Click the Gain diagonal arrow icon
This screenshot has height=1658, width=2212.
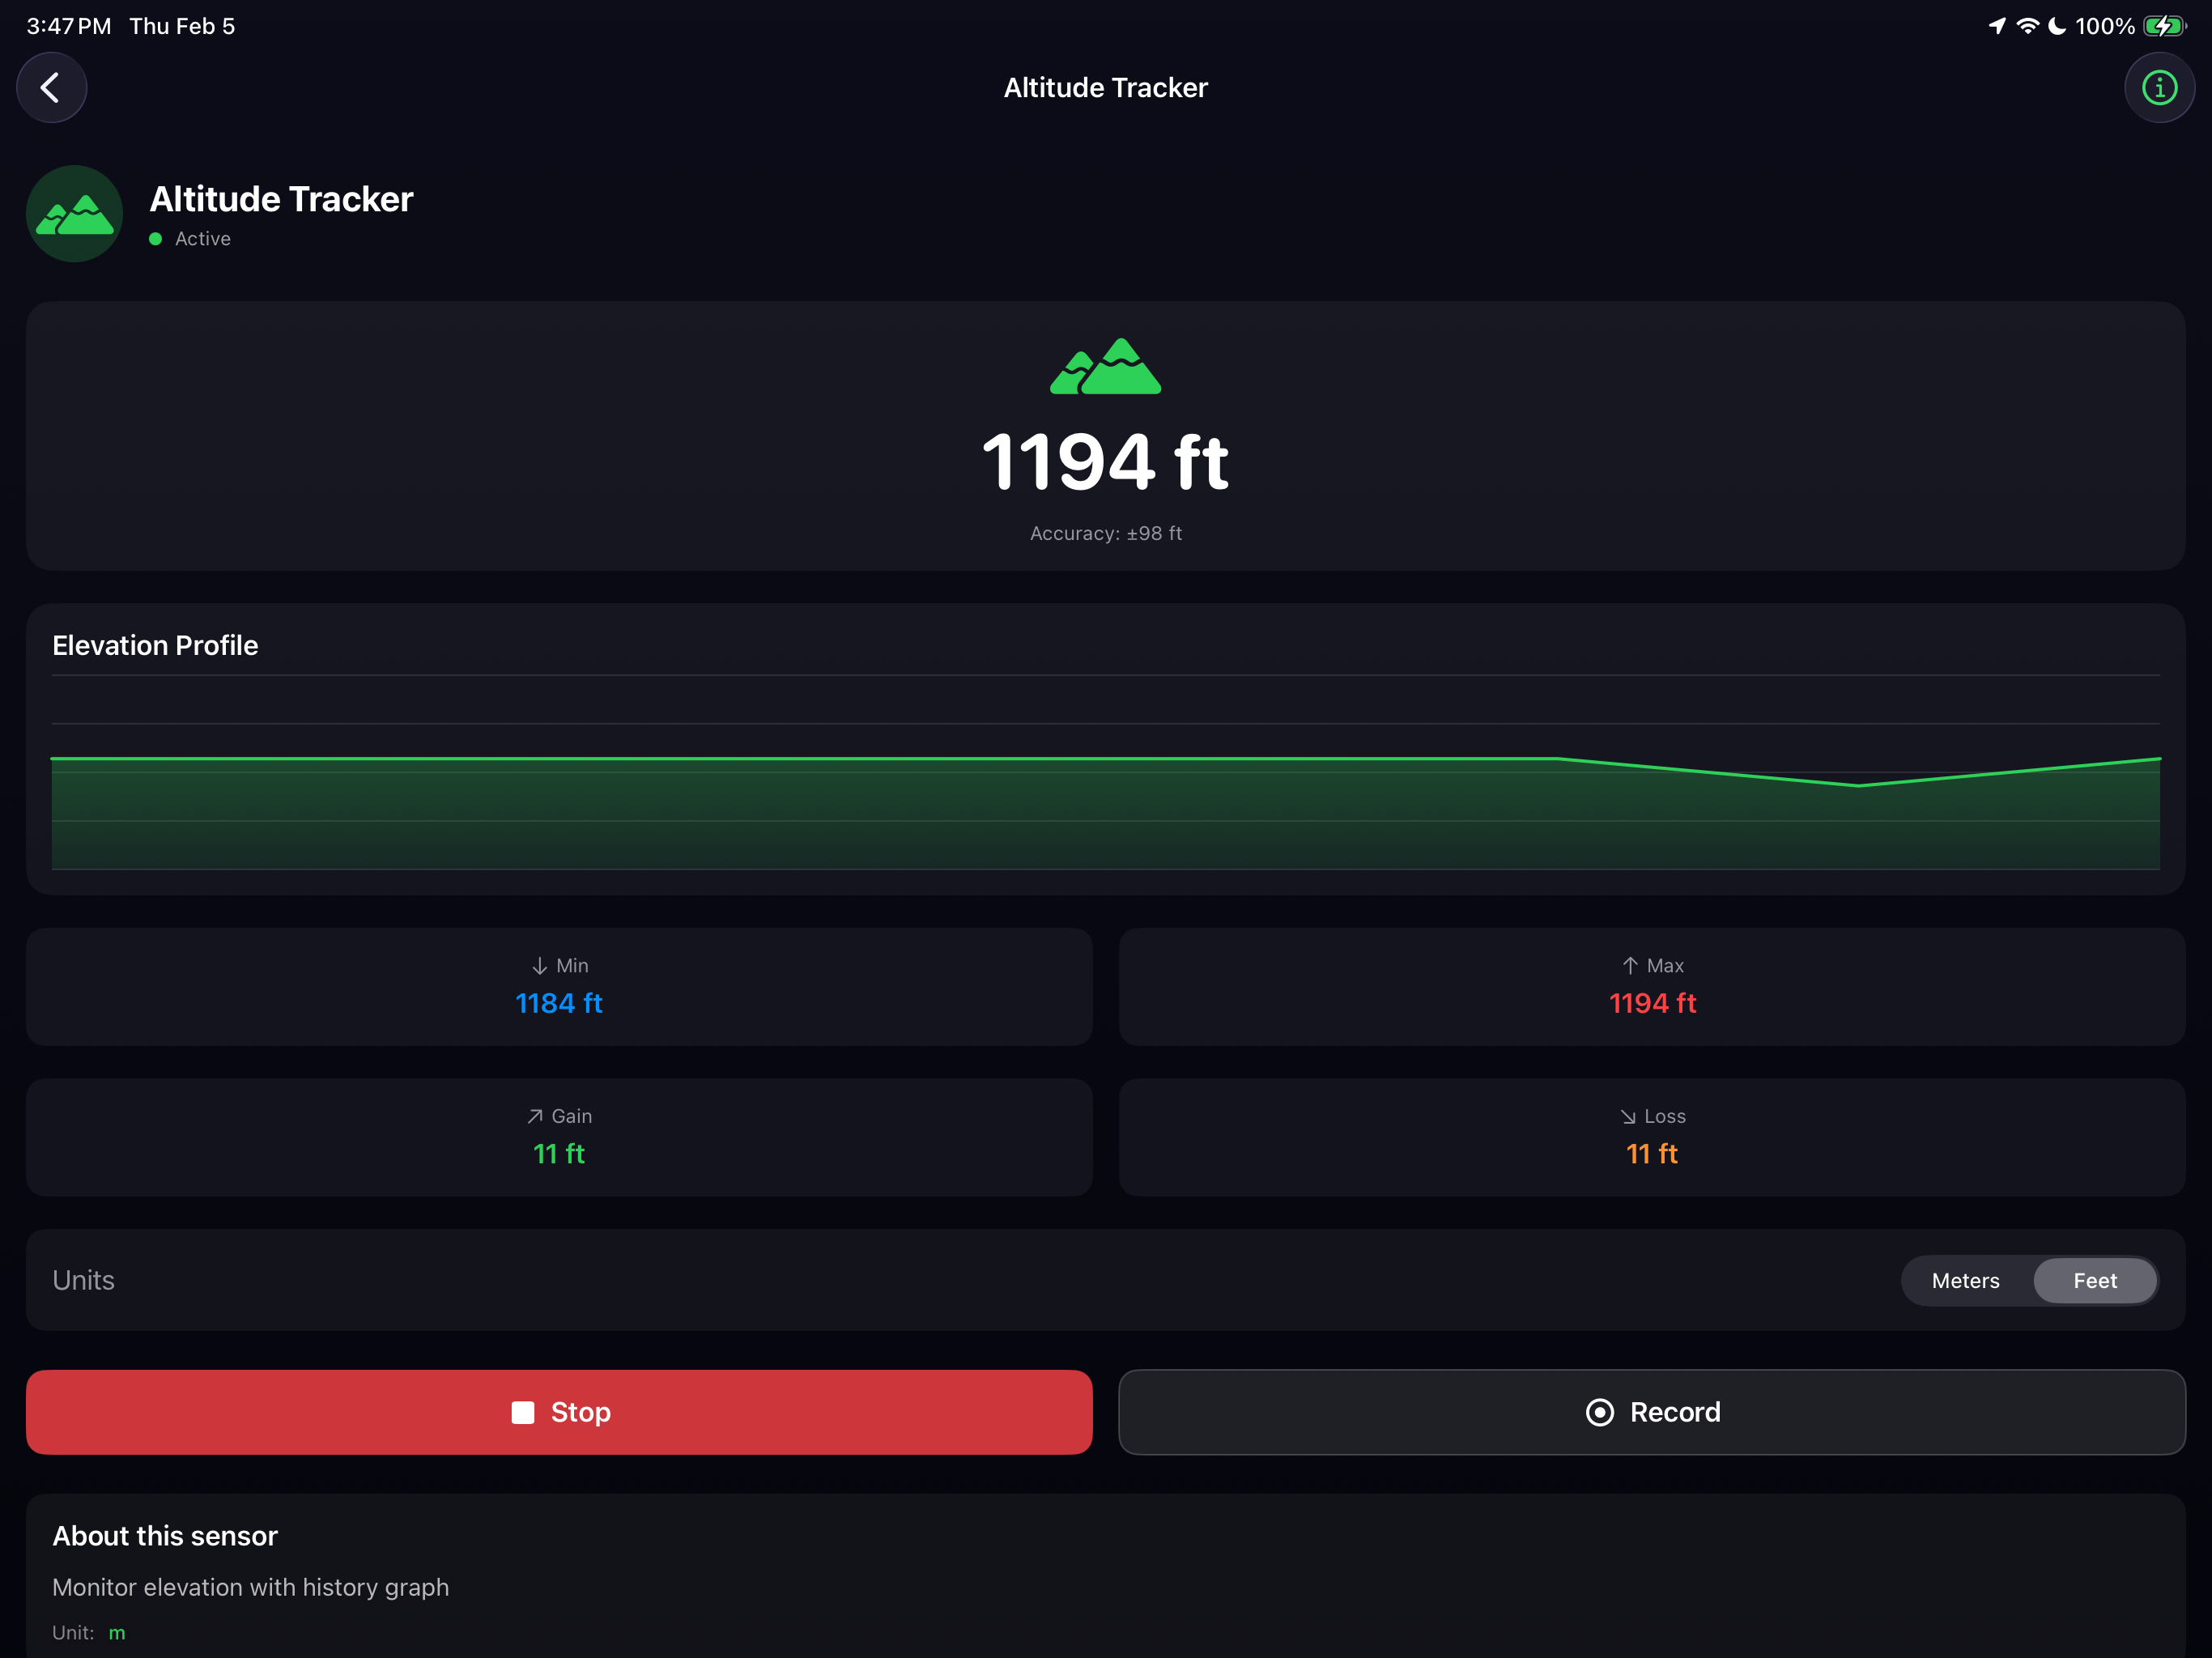(535, 1116)
